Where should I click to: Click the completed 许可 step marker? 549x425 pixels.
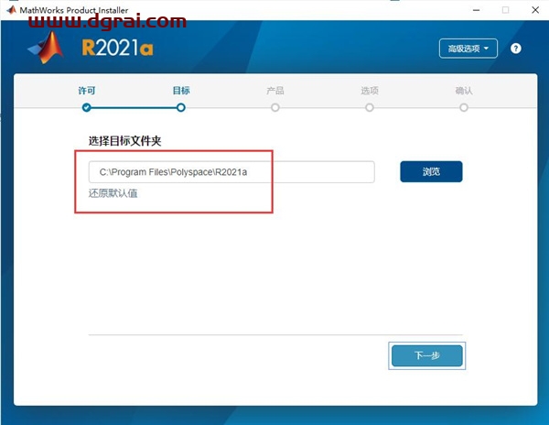tap(87, 107)
